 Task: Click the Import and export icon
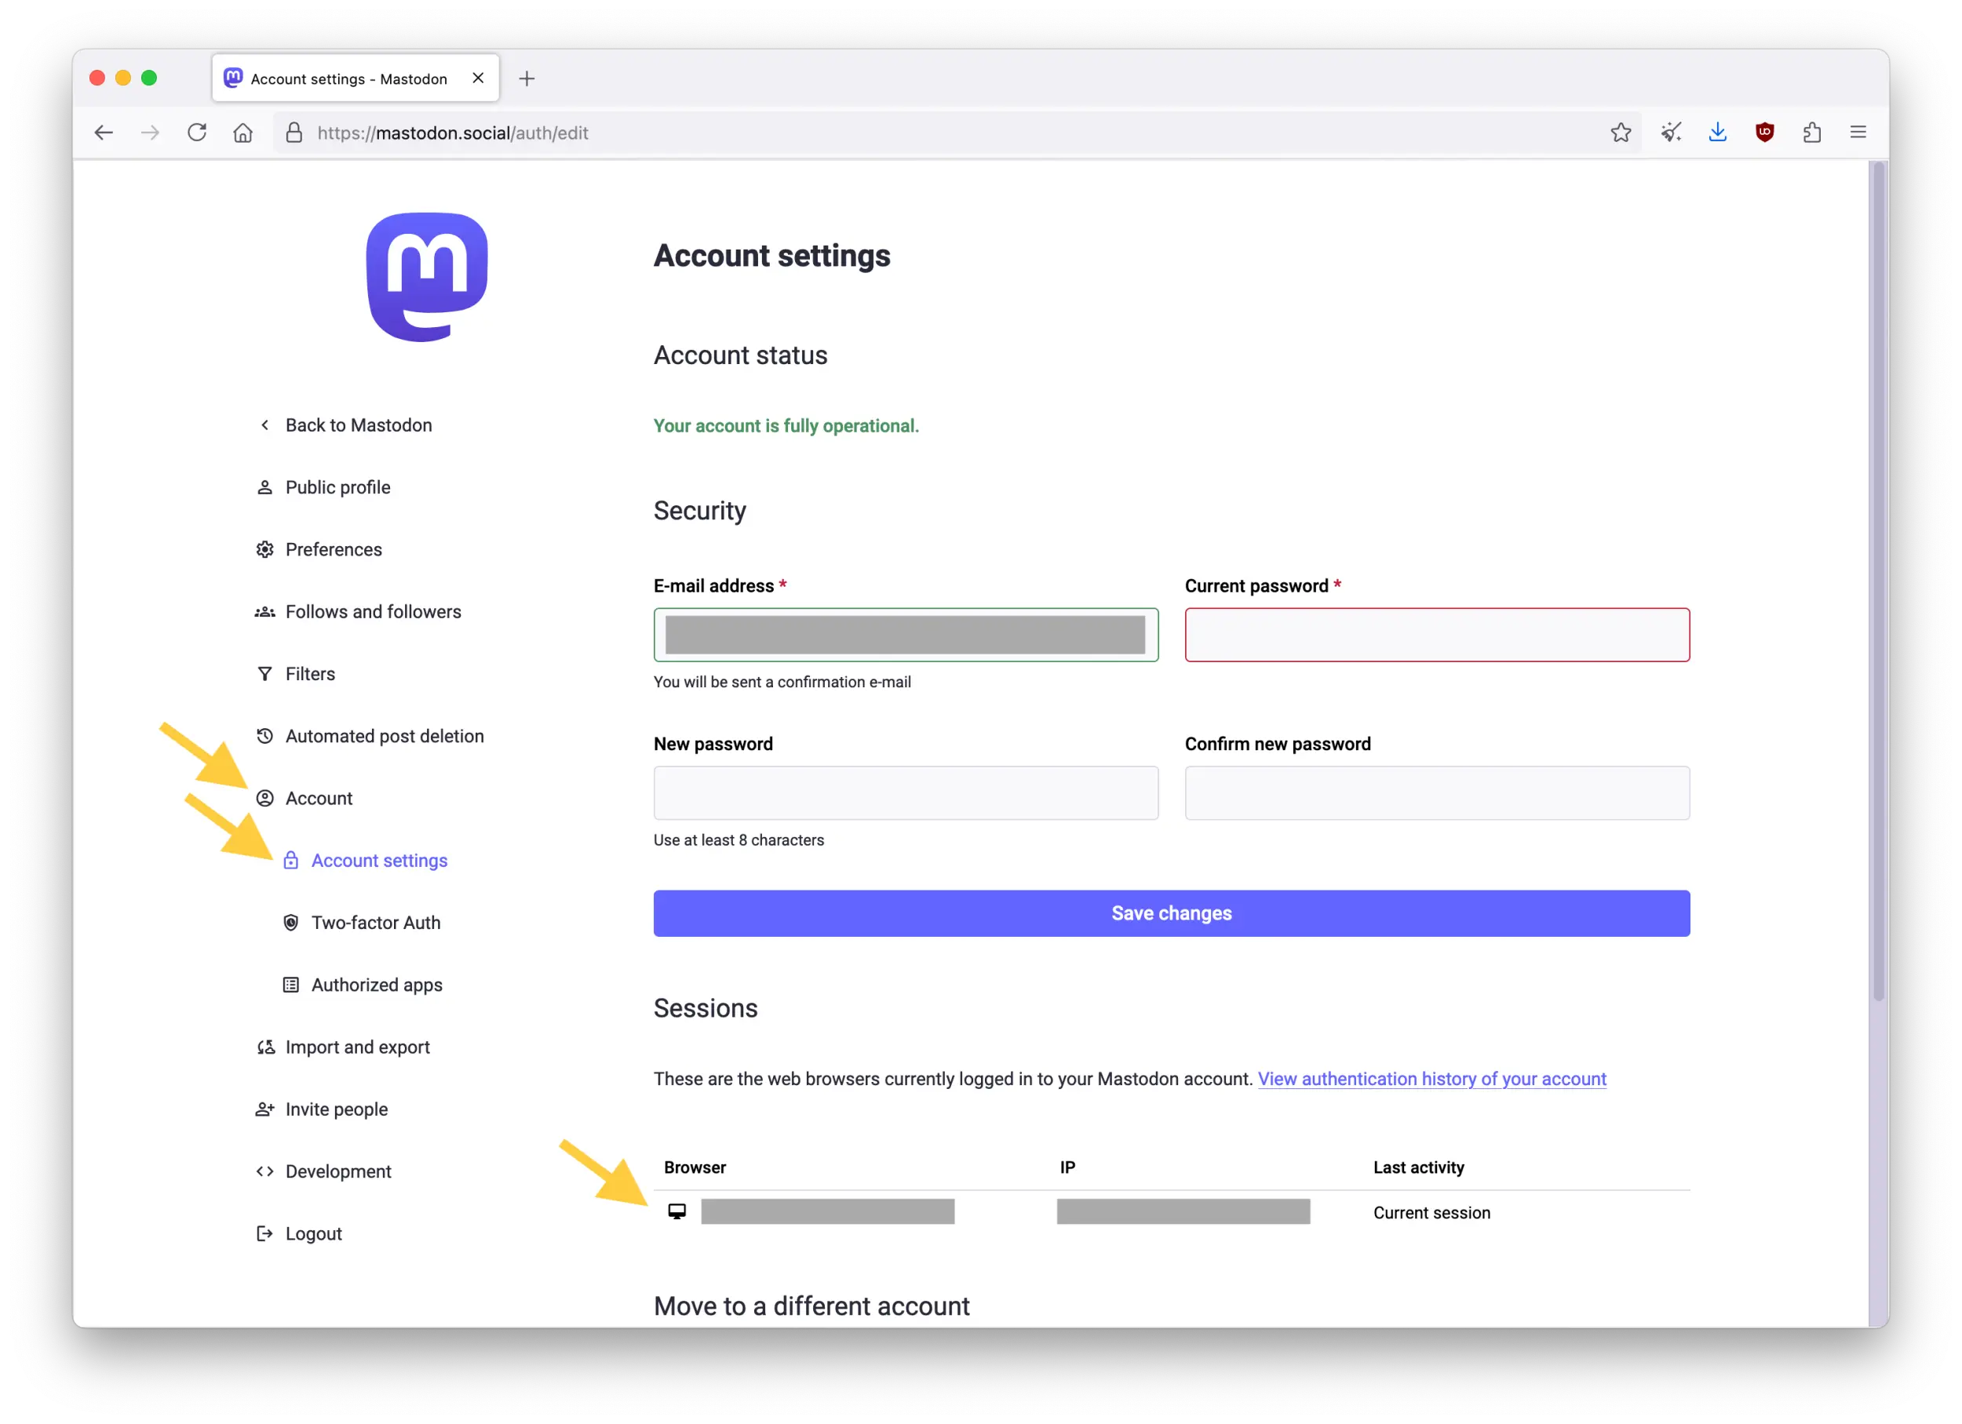coord(264,1046)
